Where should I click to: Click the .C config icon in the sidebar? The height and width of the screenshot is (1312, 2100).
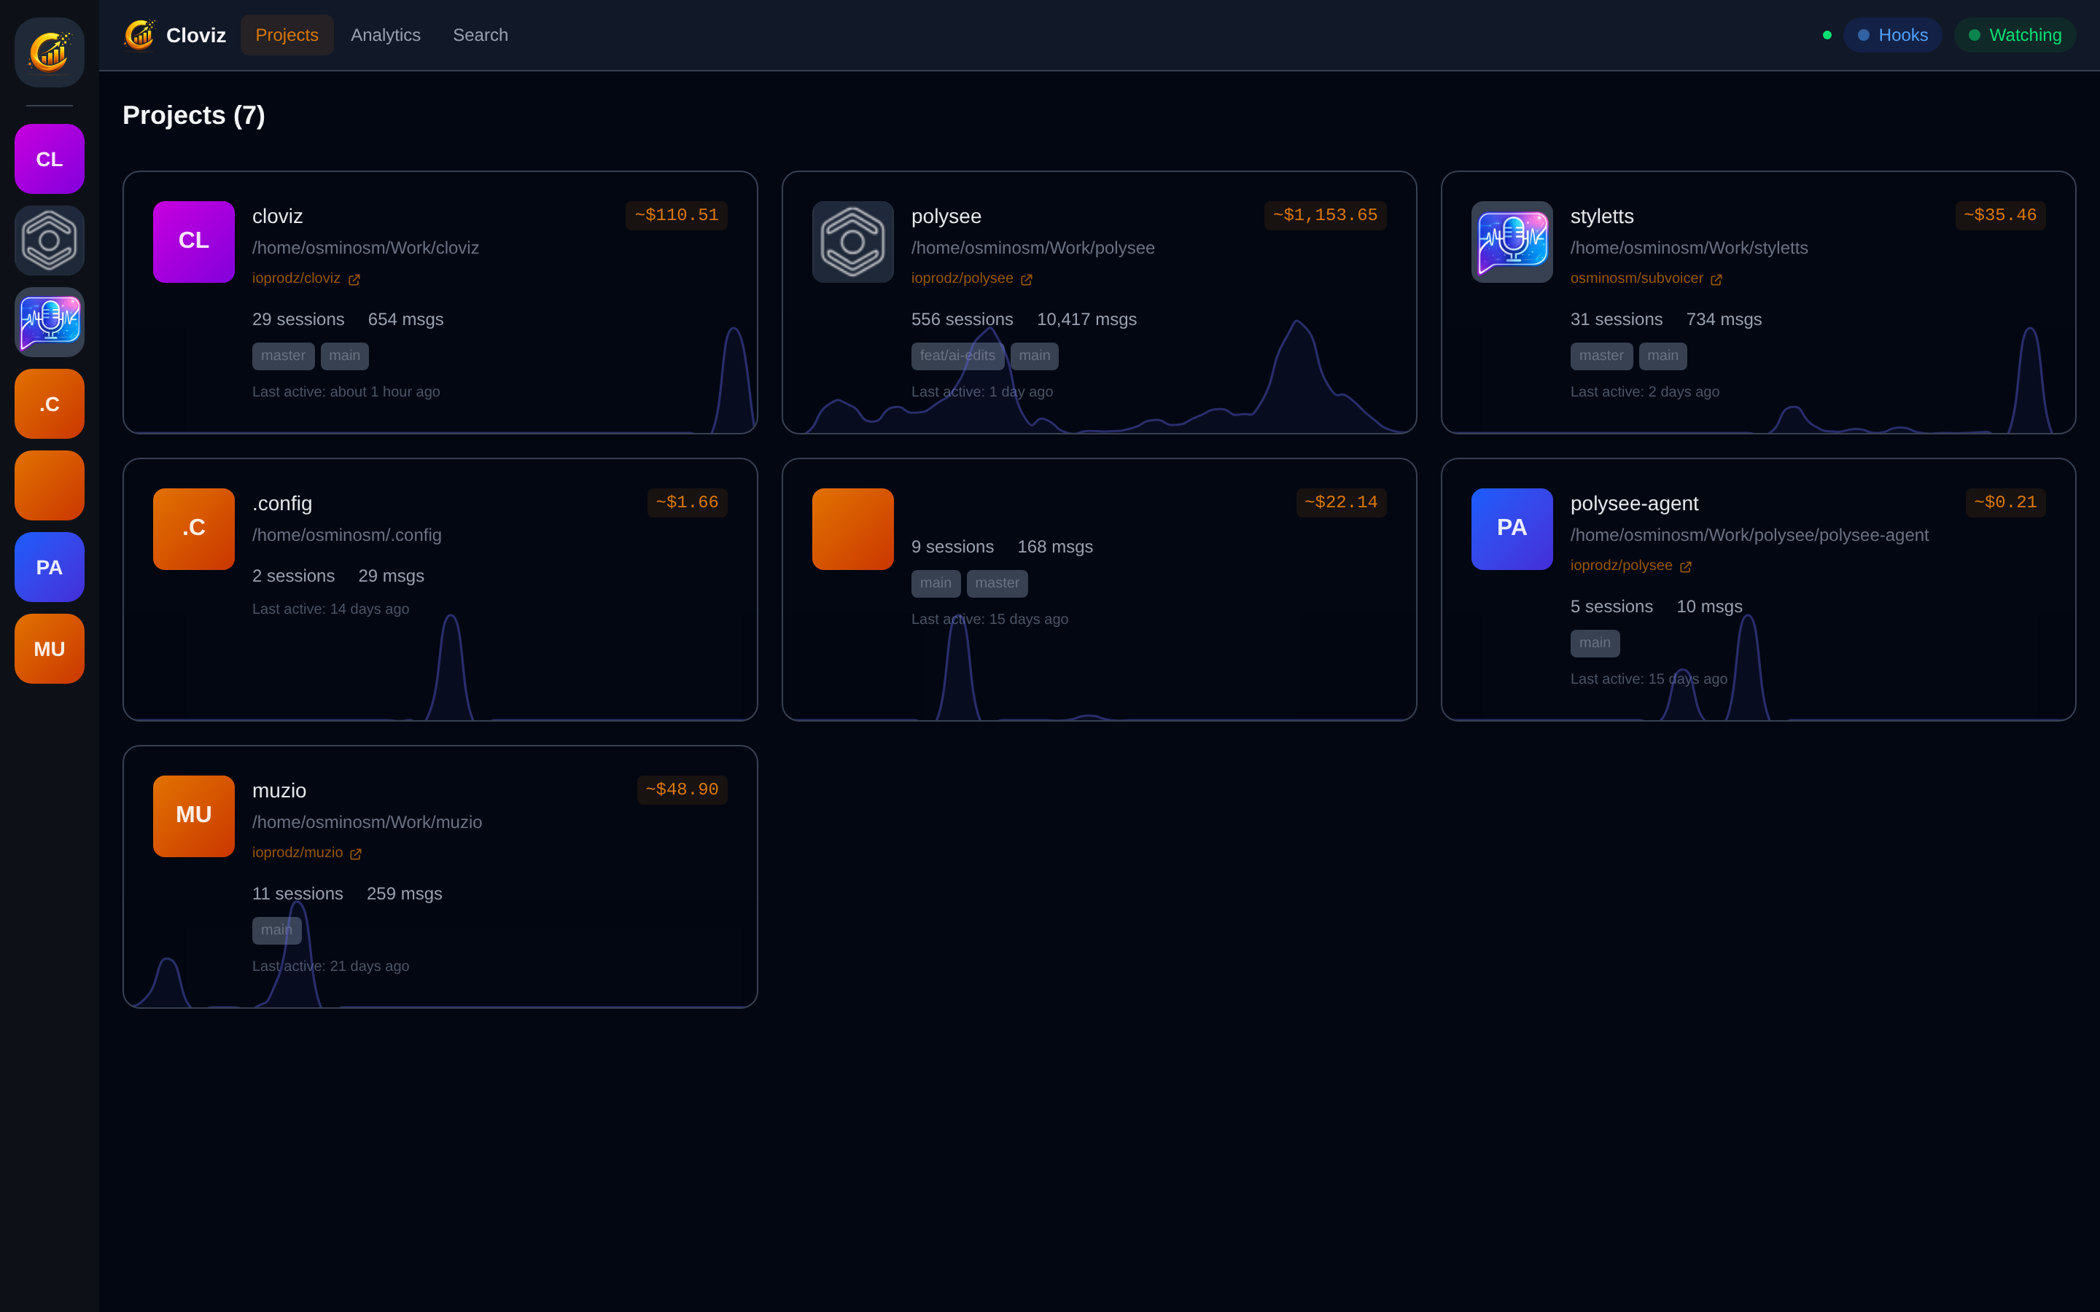pos(49,404)
